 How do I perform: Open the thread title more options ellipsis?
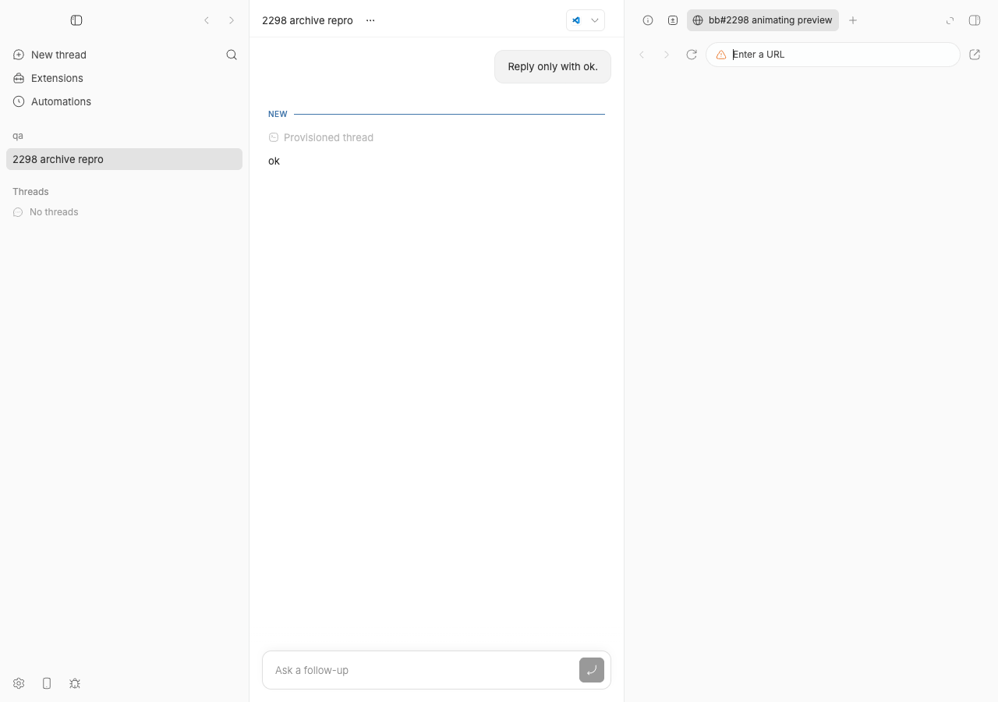click(370, 20)
